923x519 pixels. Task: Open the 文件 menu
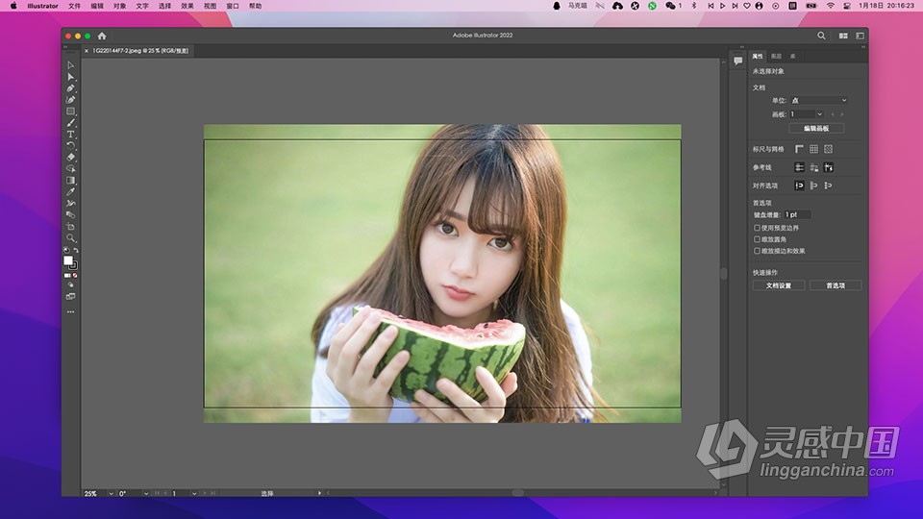pyautogui.click(x=74, y=6)
